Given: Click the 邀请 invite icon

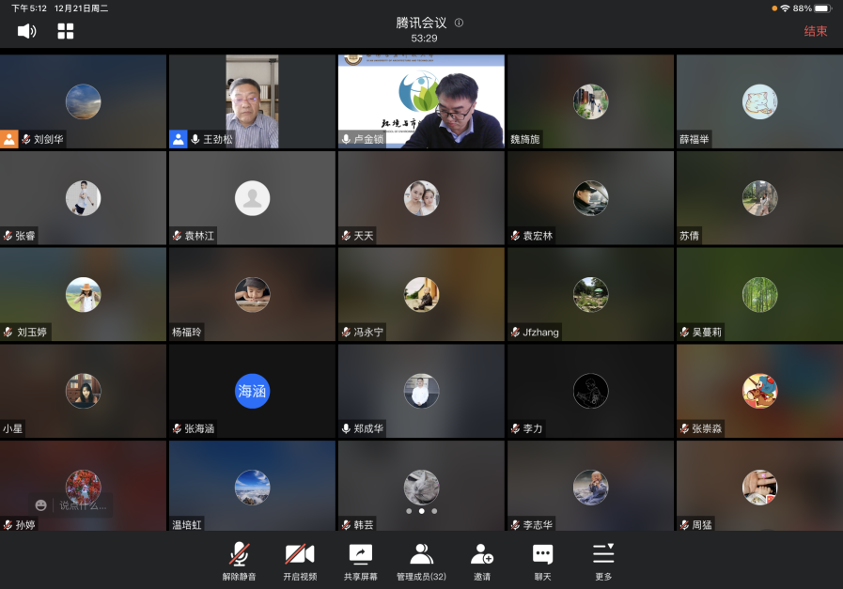Looking at the screenshot, I should click(482, 561).
